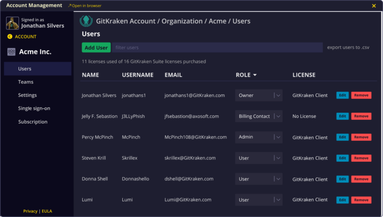
Task: Click username Skrillex
Action: click(x=130, y=158)
